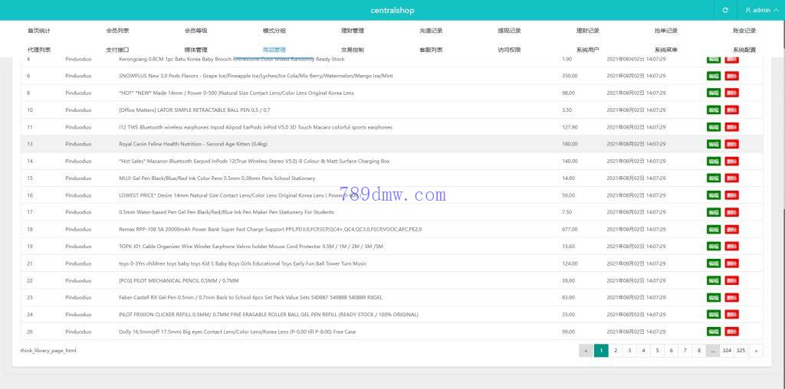Screen dimensions: 785x389
Task: Open 系统配置 in the navigation
Action: click(x=744, y=50)
